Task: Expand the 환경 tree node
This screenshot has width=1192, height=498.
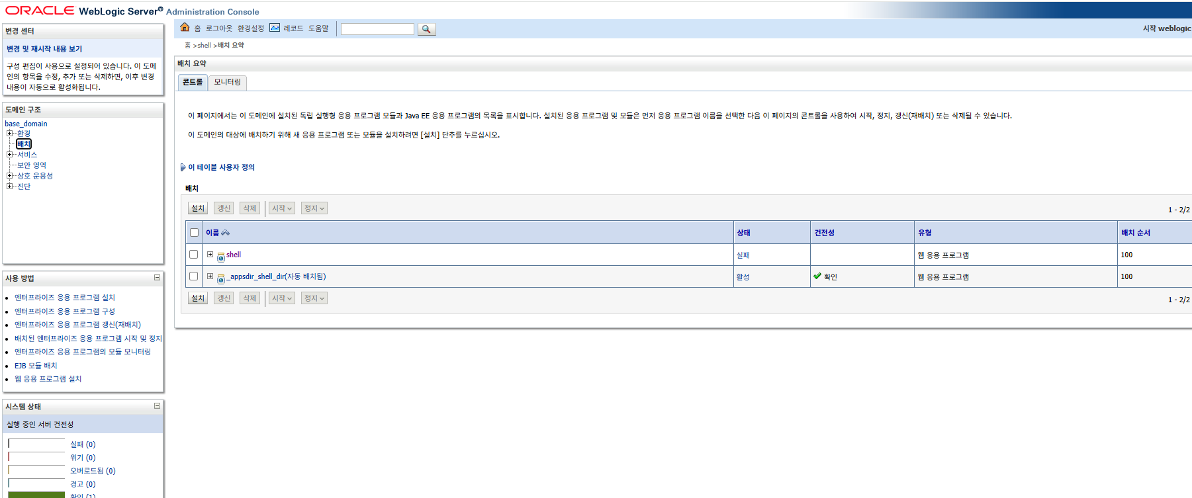Action: coord(10,134)
